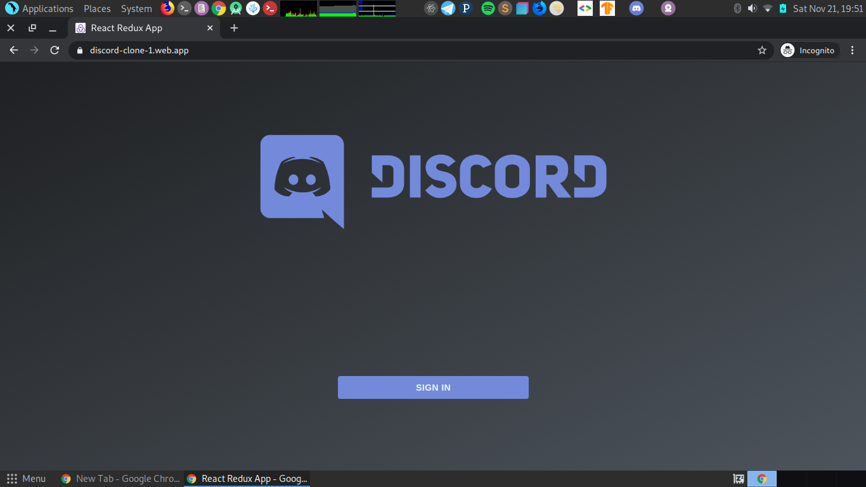
Task: View site info via the padlock icon
Action: pyautogui.click(x=79, y=50)
